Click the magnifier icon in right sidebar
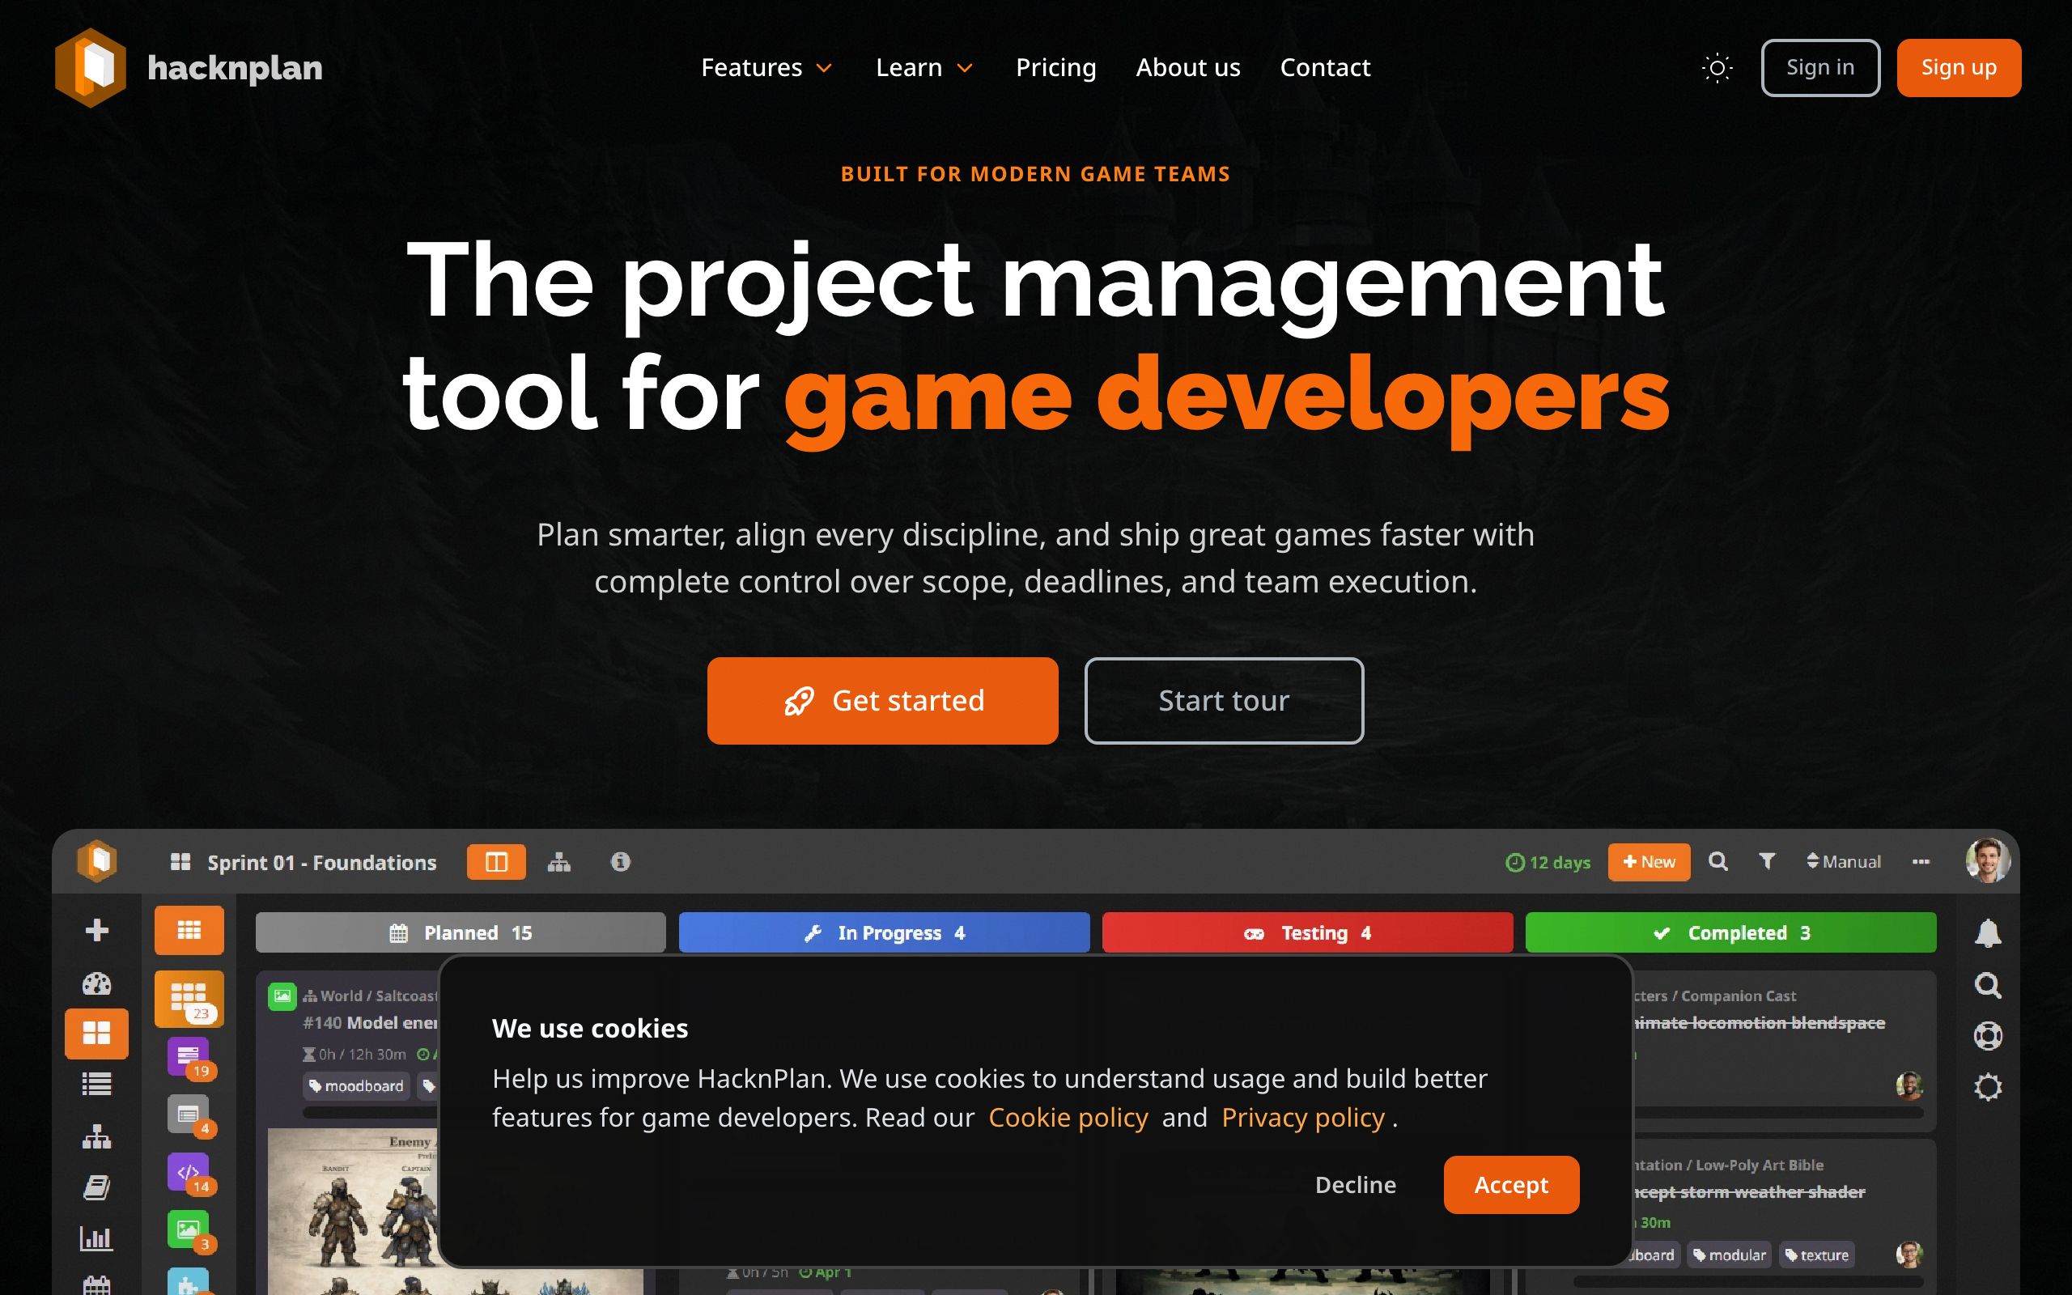Image resolution: width=2072 pixels, height=1295 pixels. tap(1987, 985)
